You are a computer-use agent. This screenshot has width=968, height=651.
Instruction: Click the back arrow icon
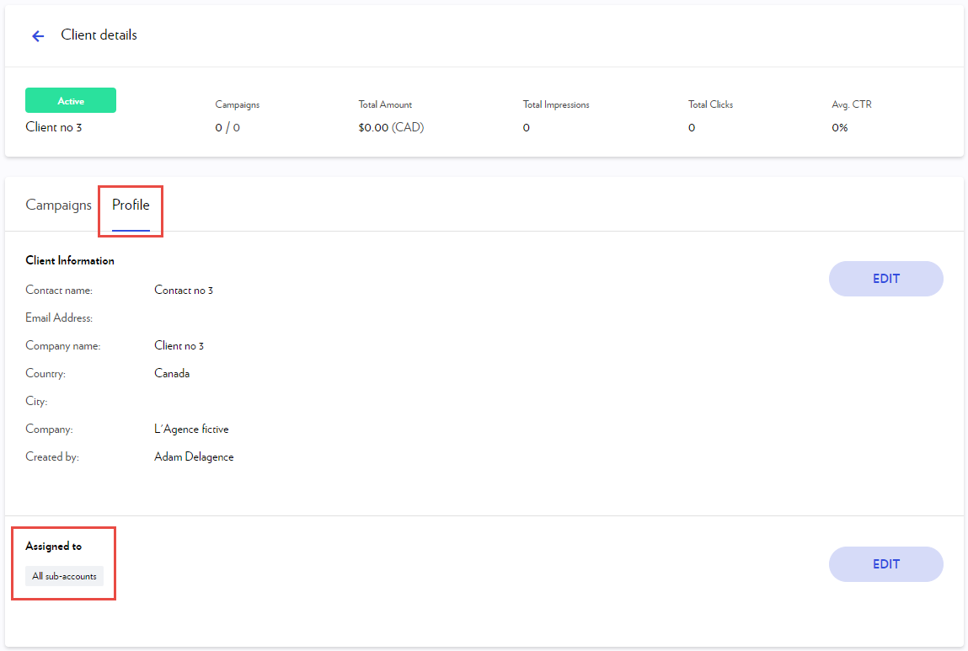38,36
